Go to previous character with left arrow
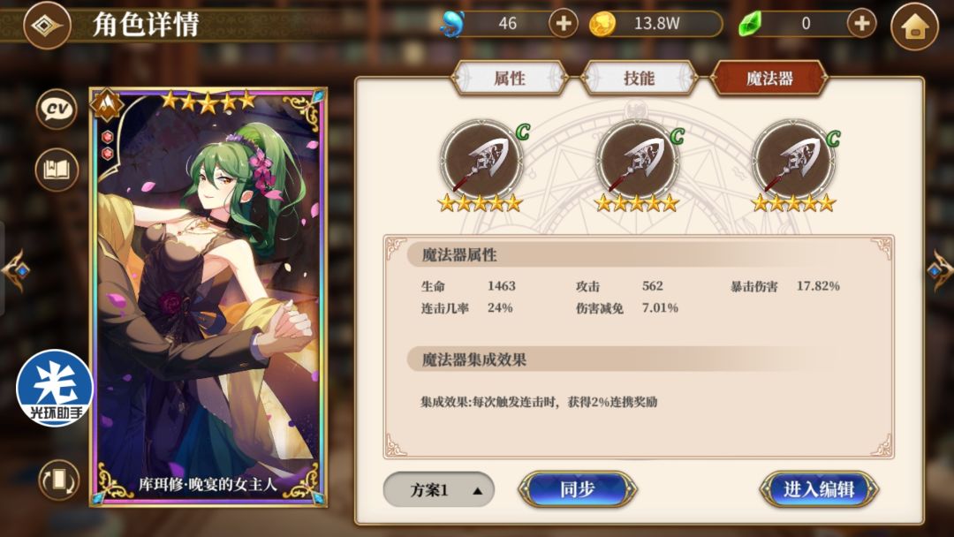The height and width of the screenshot is (537, 954). 15,269
